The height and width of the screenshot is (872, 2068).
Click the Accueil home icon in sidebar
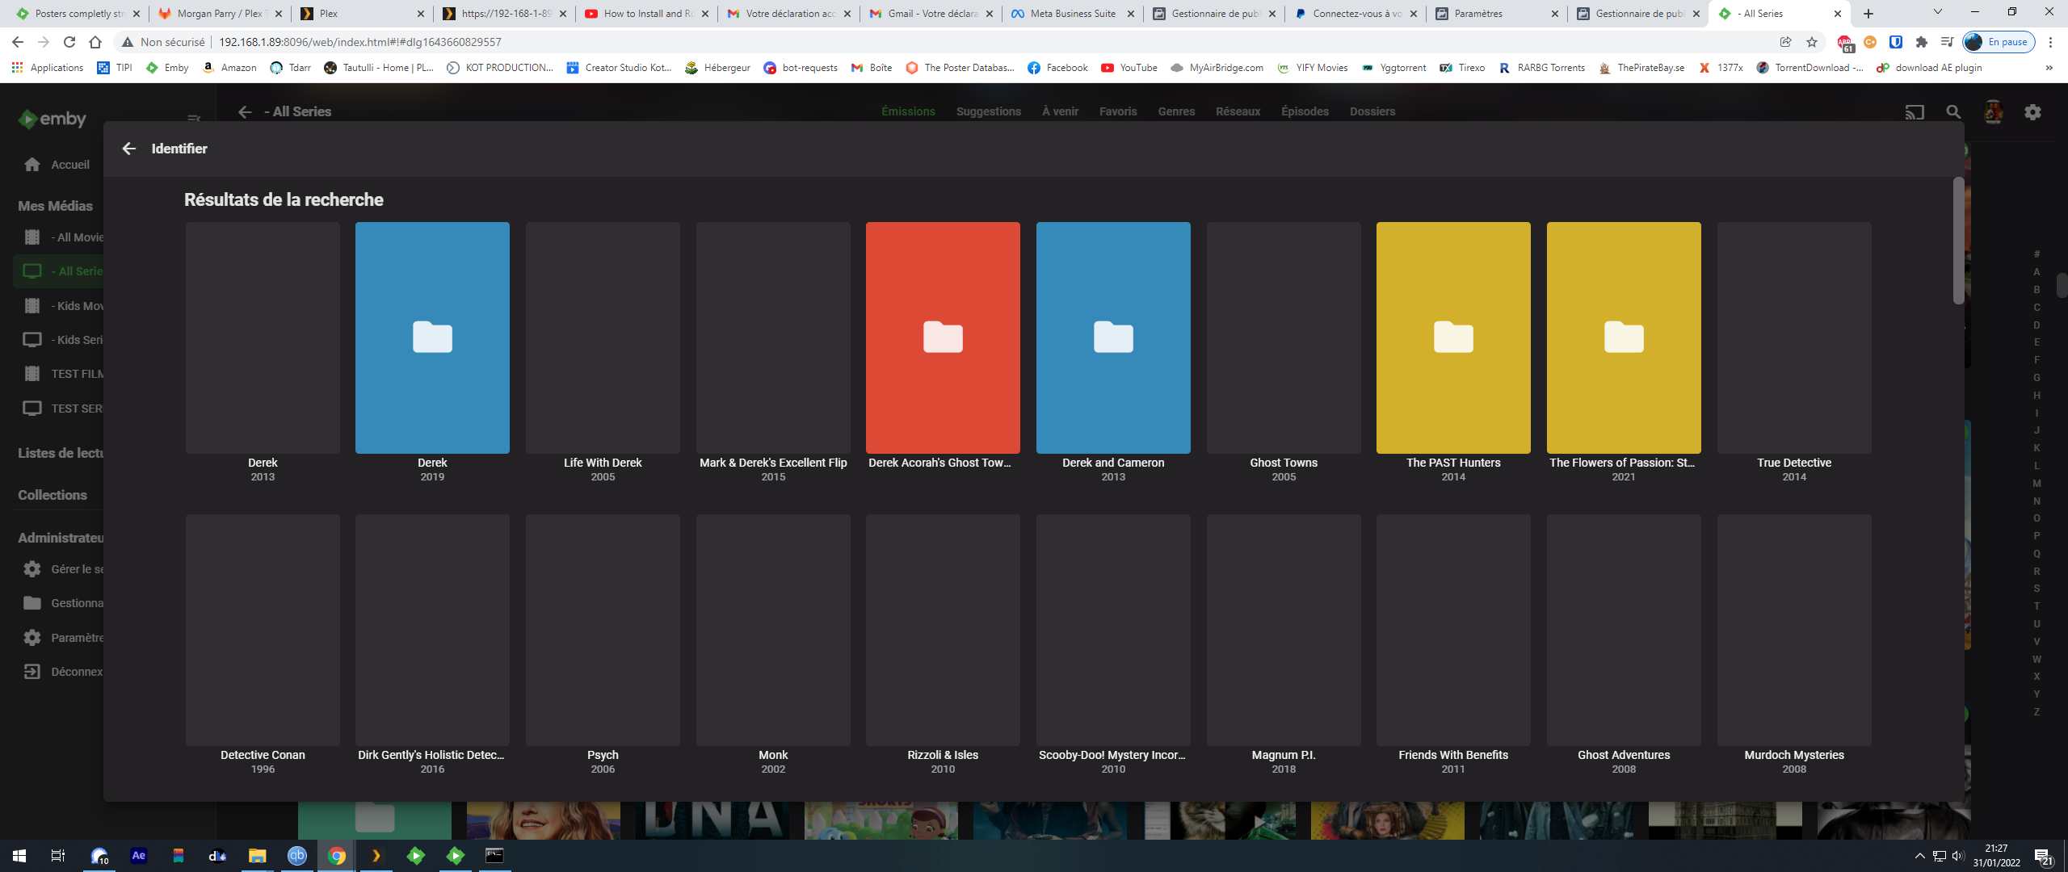[32, 165]
